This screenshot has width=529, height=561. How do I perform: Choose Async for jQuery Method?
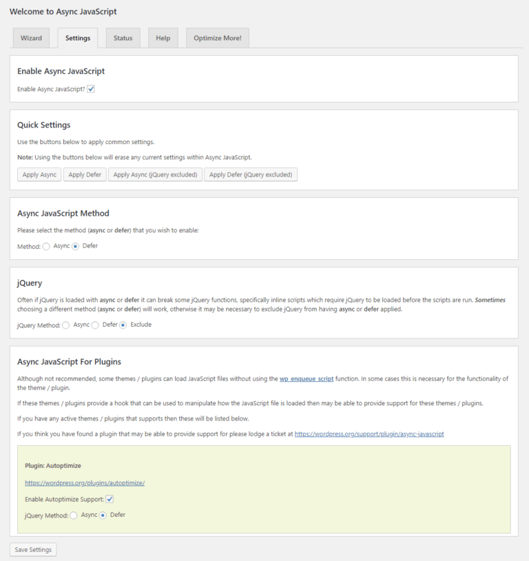(66, 325)
